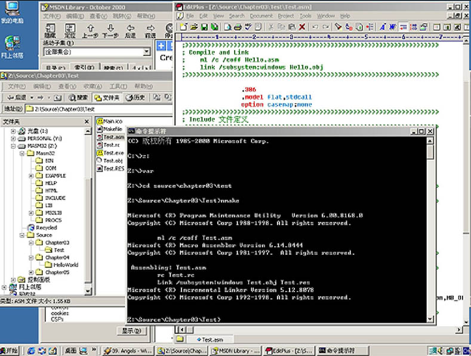Image resolution: width=471 pixels, height=356 pixels.
Task: Click Display button in MSDN Library
Action: [131, 331]
